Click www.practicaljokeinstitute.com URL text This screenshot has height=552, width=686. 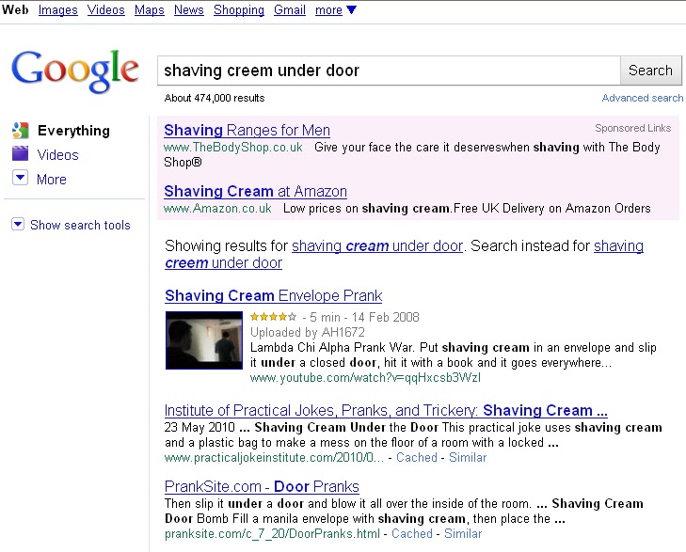coord(274,458)
